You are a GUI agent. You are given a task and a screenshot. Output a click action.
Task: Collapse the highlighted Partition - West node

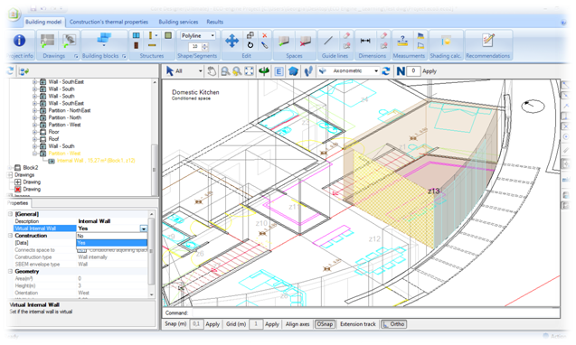(35, 154)
